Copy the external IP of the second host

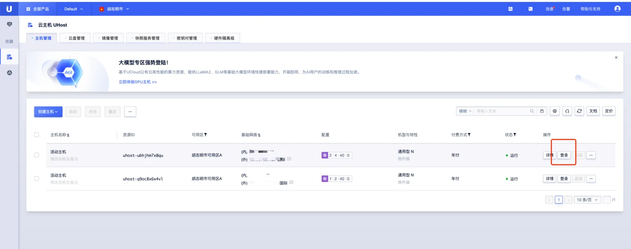[291, 183]
